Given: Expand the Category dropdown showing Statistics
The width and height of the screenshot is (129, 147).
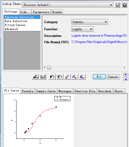Looking at the screenshot, I should 90,22.
